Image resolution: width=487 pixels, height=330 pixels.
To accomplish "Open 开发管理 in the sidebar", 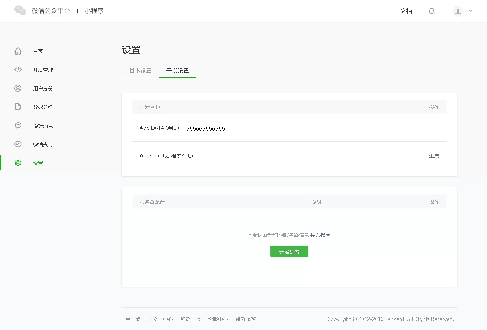I will coord(43,70).
